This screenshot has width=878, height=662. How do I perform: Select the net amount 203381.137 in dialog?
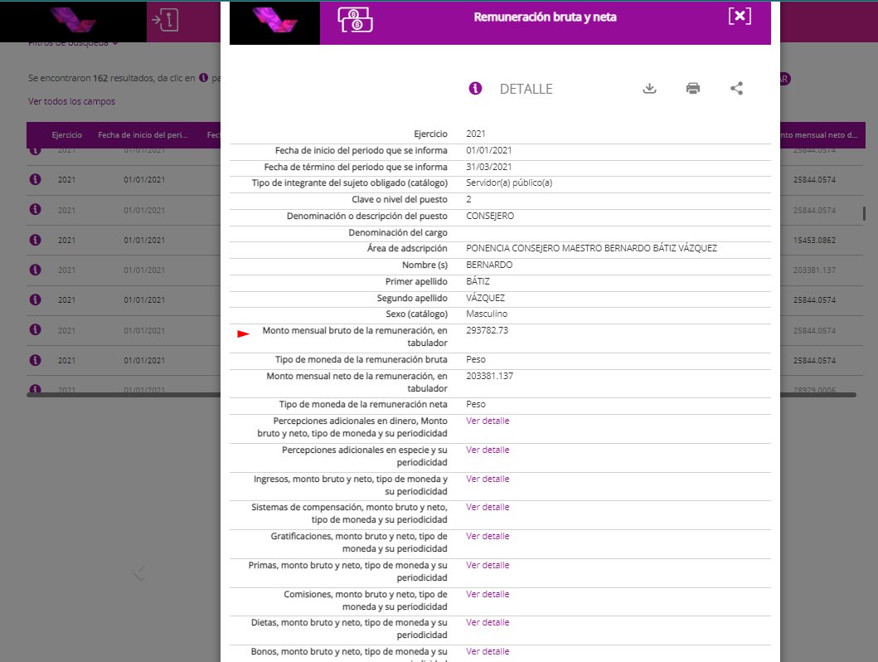point(489,376)
